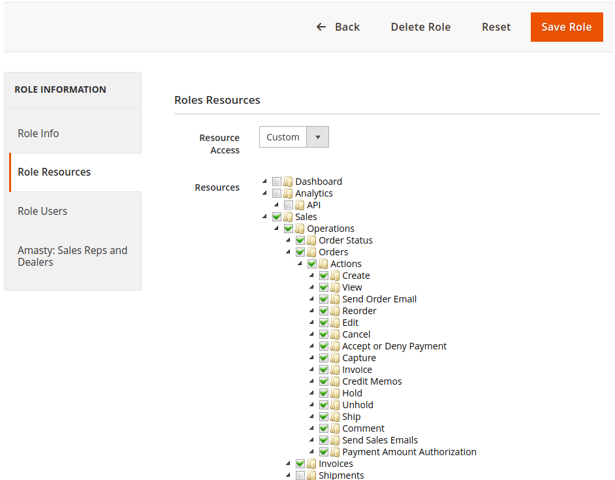Check the Dashboard resource checkbox
Image resolution: width=615 pixels, height=480 pixels.
pyautogui.click(x=277, y=182)
